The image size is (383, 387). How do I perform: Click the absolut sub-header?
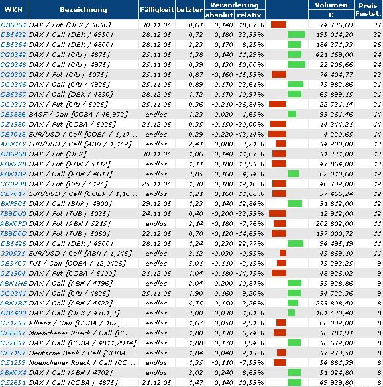pos(219,15)
